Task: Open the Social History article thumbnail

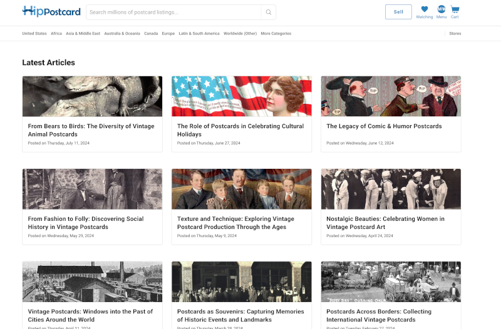Action: coord(92,189)
